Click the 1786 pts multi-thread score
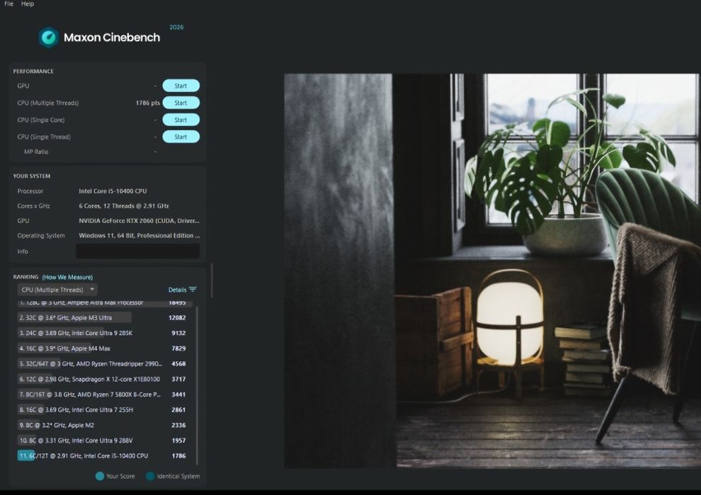 tap(147, 103)
